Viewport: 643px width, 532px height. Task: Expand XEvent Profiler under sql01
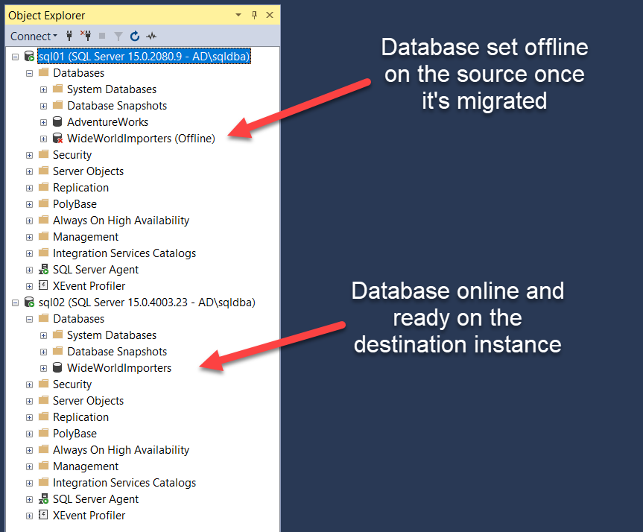coord(29,287)
